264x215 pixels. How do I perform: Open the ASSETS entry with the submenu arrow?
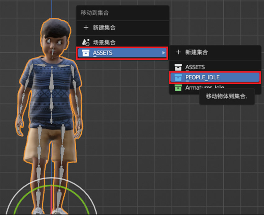click(x=122, y=53)
